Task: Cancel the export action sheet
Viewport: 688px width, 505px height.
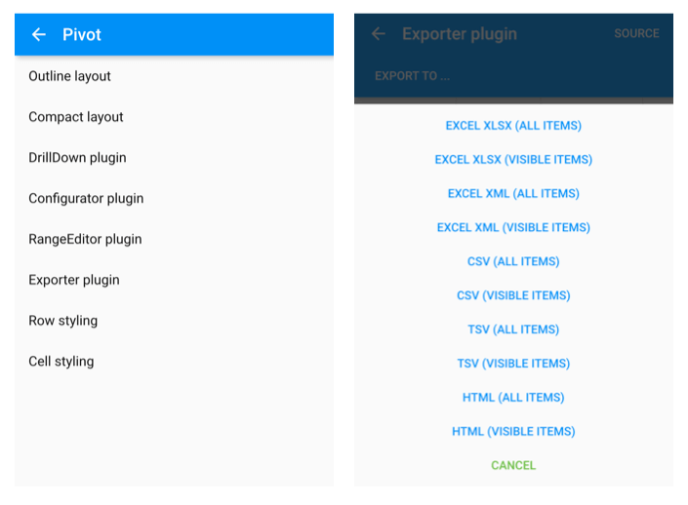Action: 513,466
